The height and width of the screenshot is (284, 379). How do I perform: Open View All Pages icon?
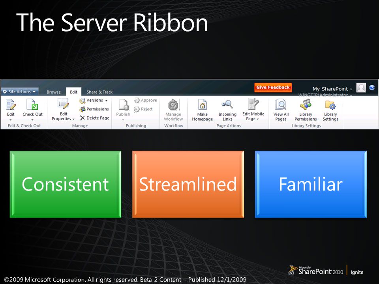point(280,105)
